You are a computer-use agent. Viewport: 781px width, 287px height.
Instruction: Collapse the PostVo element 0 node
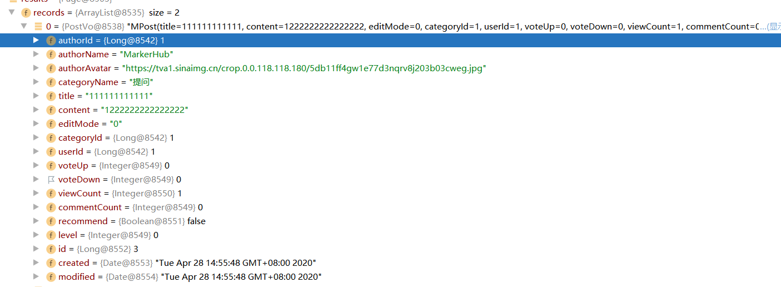tap(23, 26)
